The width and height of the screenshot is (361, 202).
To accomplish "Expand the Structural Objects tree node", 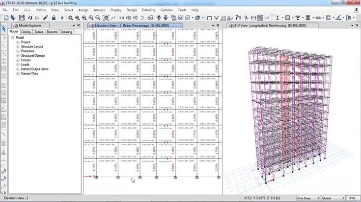I will [18, 55].
